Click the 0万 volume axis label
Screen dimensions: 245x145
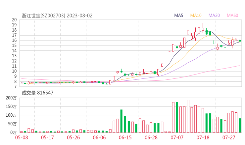(x=14, y=132)
